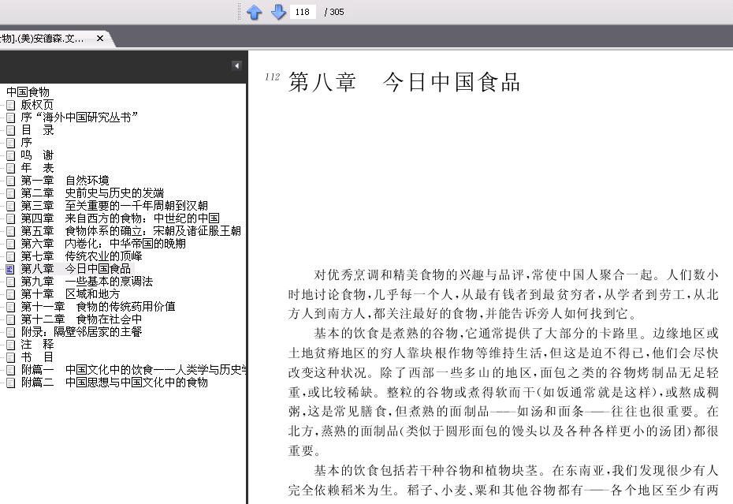The height and width of the screenshot is (504, 733).
Task: Jump to 第三章 至关重要的一千年
Action: coord(114,205)
